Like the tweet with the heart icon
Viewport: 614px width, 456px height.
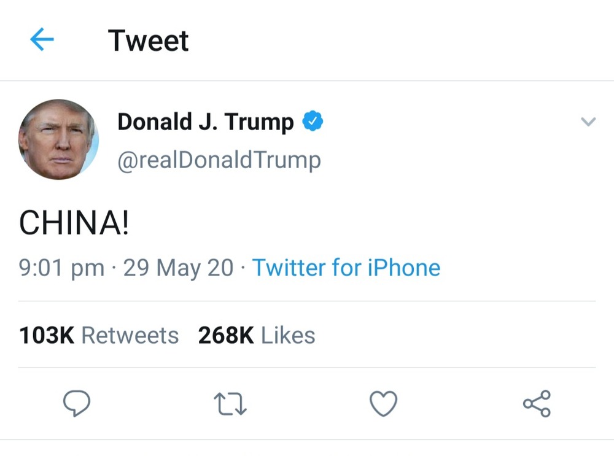pyautogui.click(x=383, y=404)
